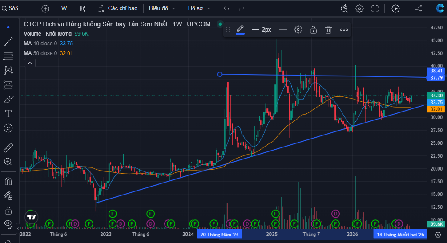Expand the Biểu đồ dropdown
Viewport: 447px width, 243px height.
pos(162,8)
